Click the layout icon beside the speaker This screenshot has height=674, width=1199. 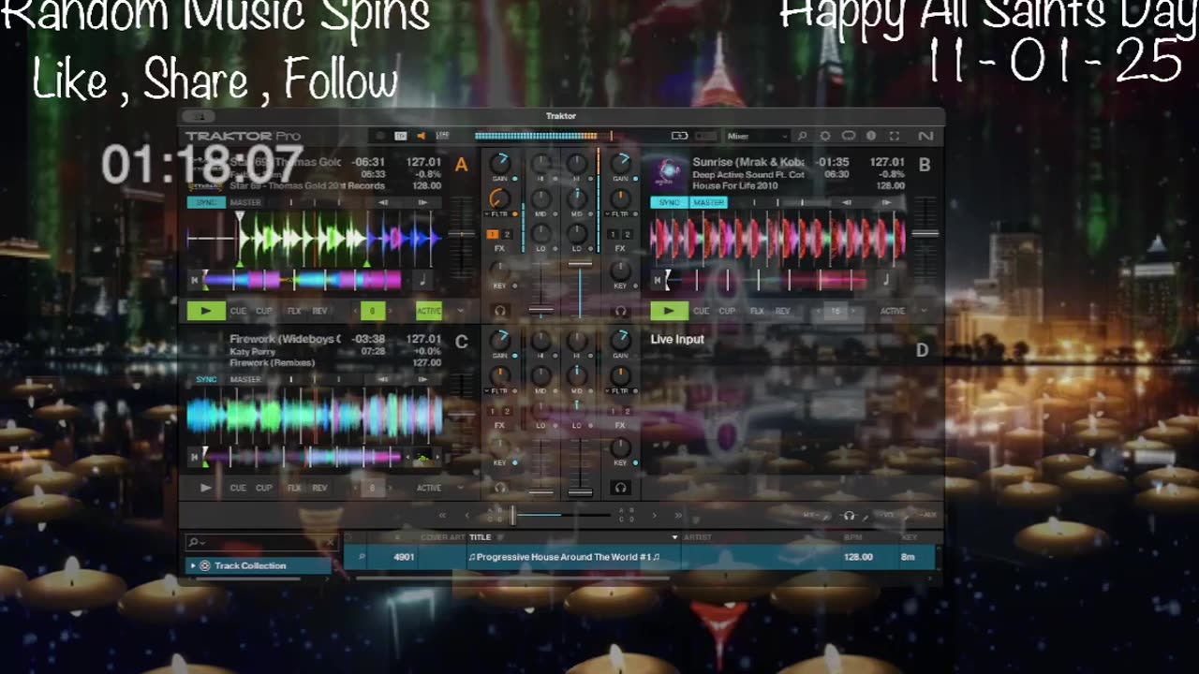pyautogui.click(x=400, y=136)
